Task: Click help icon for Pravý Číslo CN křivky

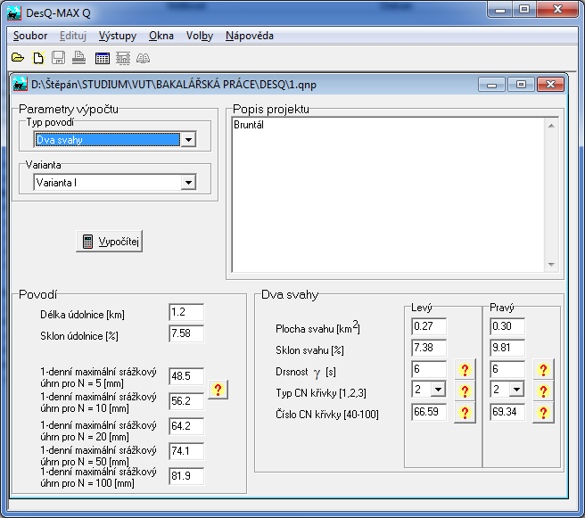Action: click(x=543, y=413)
